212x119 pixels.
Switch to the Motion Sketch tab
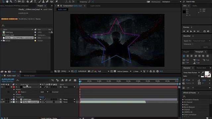pyautogui.click(x=201, y=68)
